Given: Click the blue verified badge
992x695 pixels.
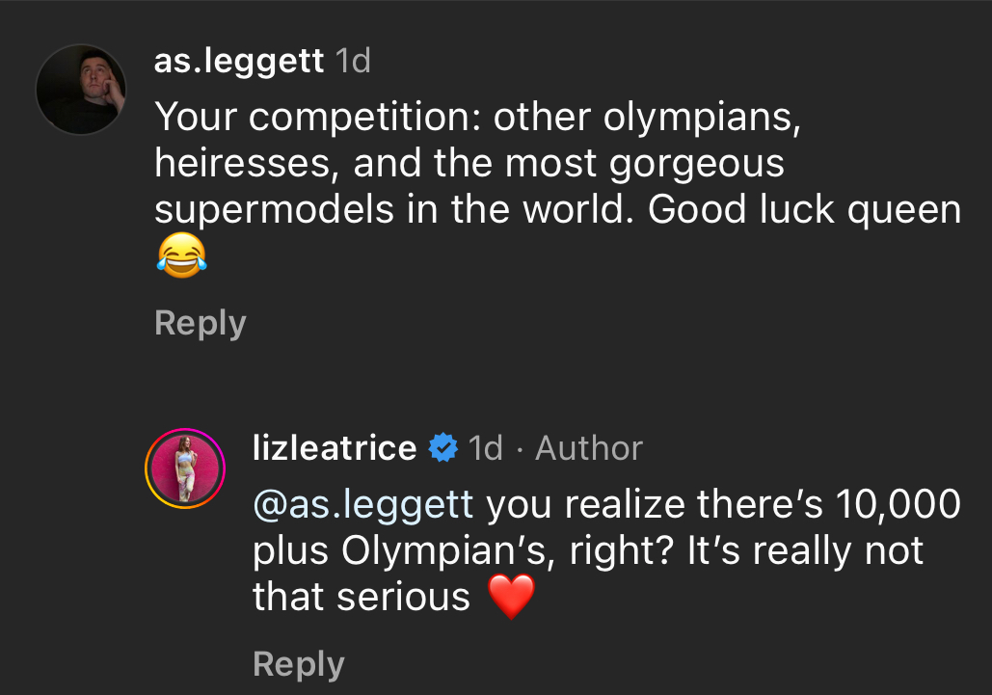Looking at the screenshot, I should (442, 447).
